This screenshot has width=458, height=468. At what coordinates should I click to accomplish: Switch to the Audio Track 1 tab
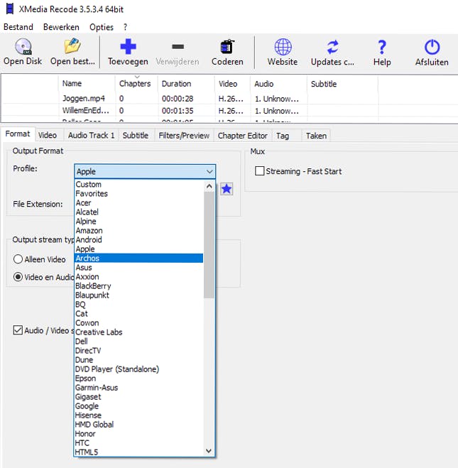(x=92, y=135)
